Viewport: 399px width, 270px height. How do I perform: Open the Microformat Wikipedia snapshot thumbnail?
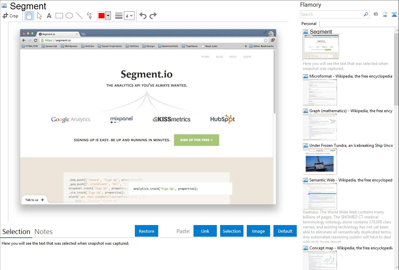click(320, 92)
